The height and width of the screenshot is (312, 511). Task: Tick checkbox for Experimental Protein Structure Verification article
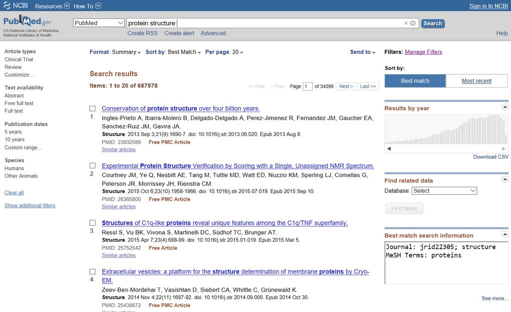[x=92, y=165]
